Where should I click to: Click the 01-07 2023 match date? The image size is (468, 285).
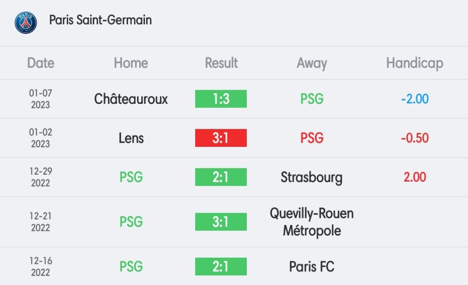41,99
